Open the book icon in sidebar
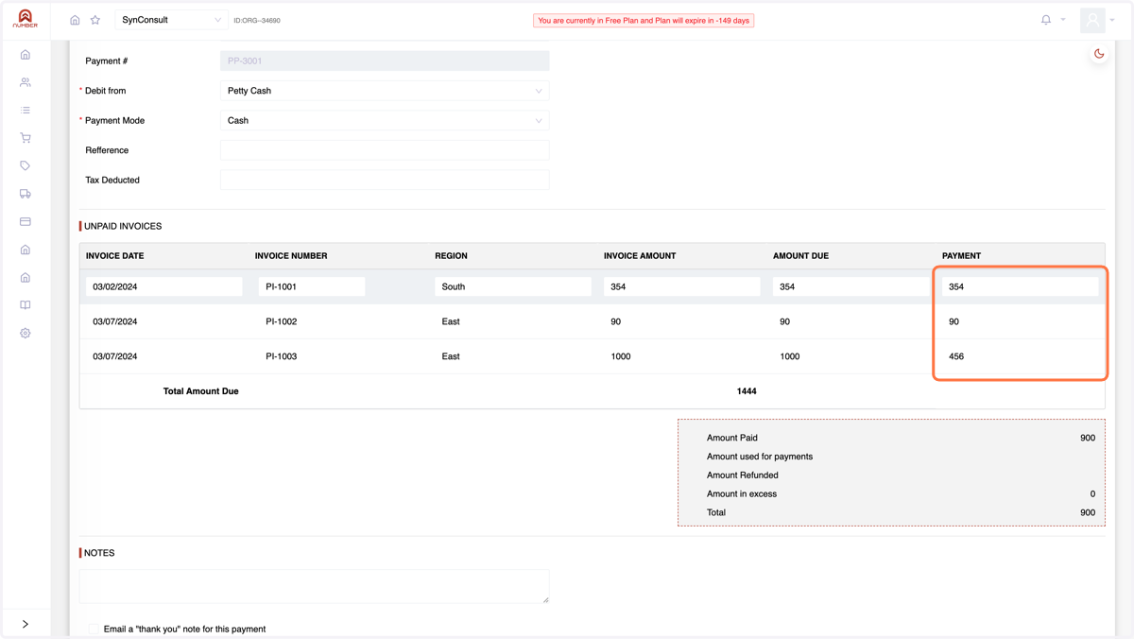Screen dimensions: 1134x639 26,305
